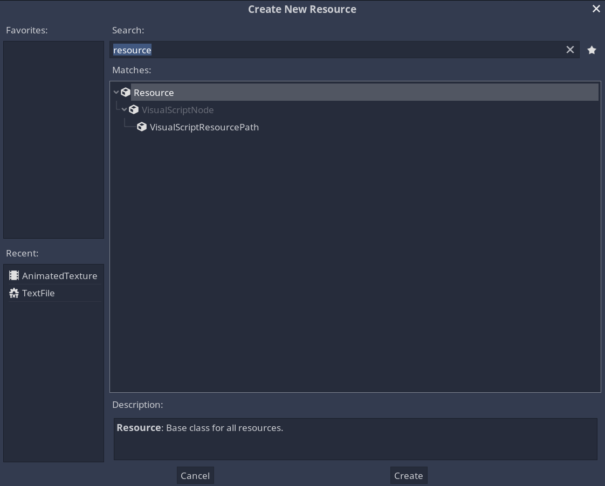Click the VisualScriptNode cube icon
The image size is (605, 486).
coord(134,109)
